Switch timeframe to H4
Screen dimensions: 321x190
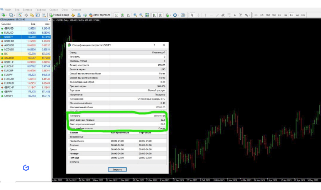click(285, 15)
